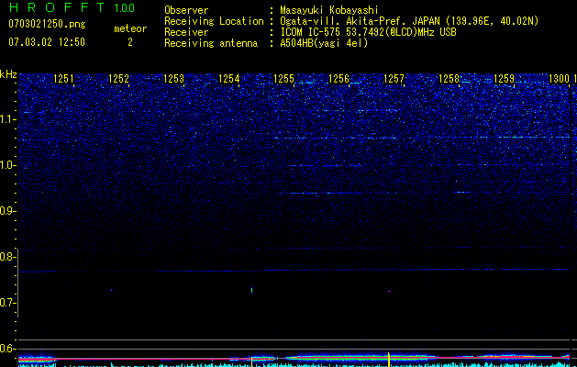
Task: Click the green meteor echo streak after 1254
Action: [x=251, y=290]
